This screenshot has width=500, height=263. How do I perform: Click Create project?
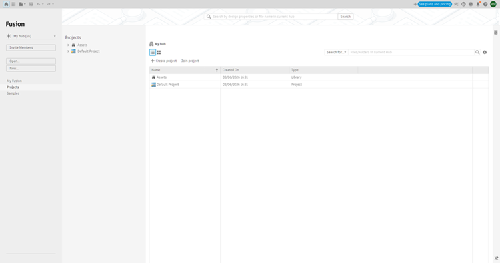[163, 61]
